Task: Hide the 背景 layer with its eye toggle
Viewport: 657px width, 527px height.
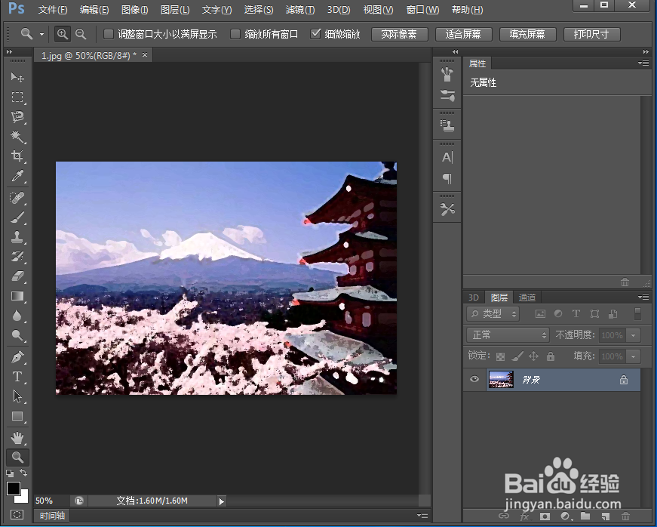Action: pos(474,380)
